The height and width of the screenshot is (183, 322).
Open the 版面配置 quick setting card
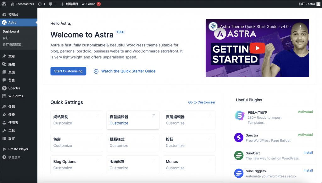[x=133, y=165]
